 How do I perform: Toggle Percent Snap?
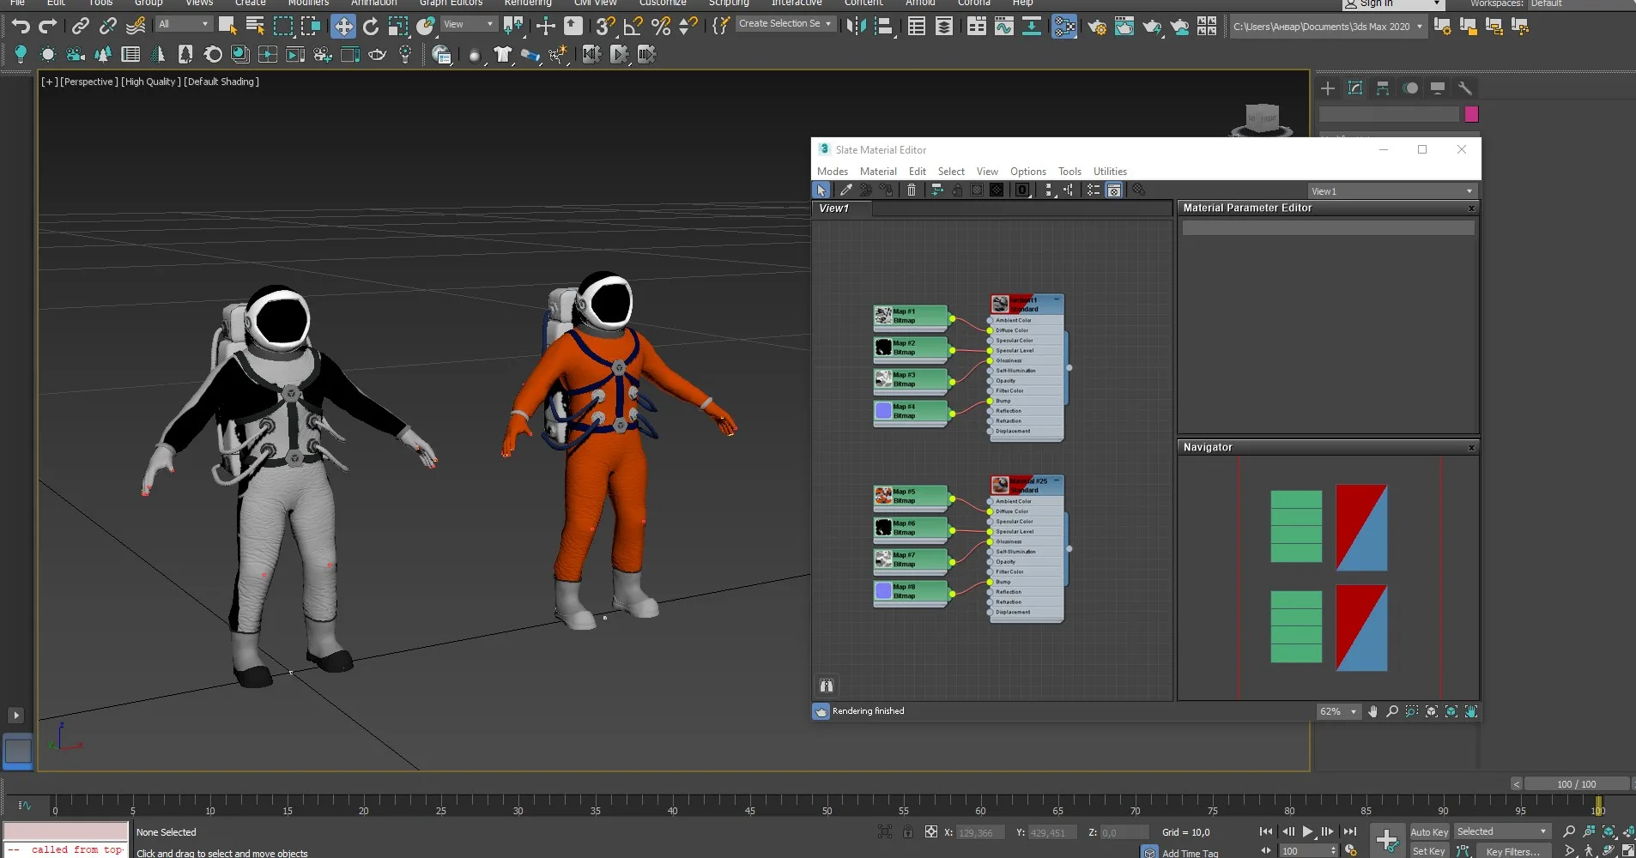click(660, 26)
